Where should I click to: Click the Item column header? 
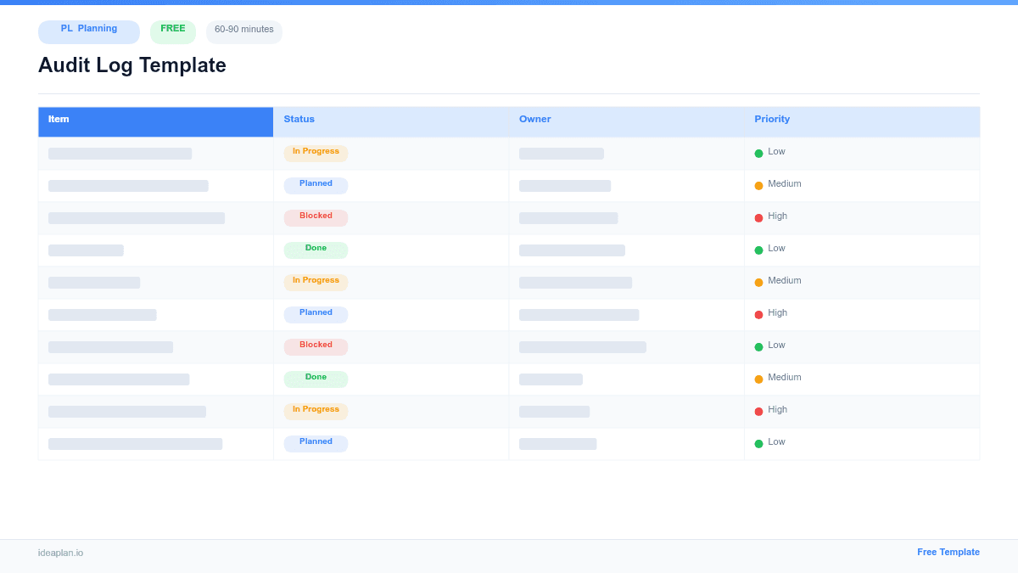(58, 119)
